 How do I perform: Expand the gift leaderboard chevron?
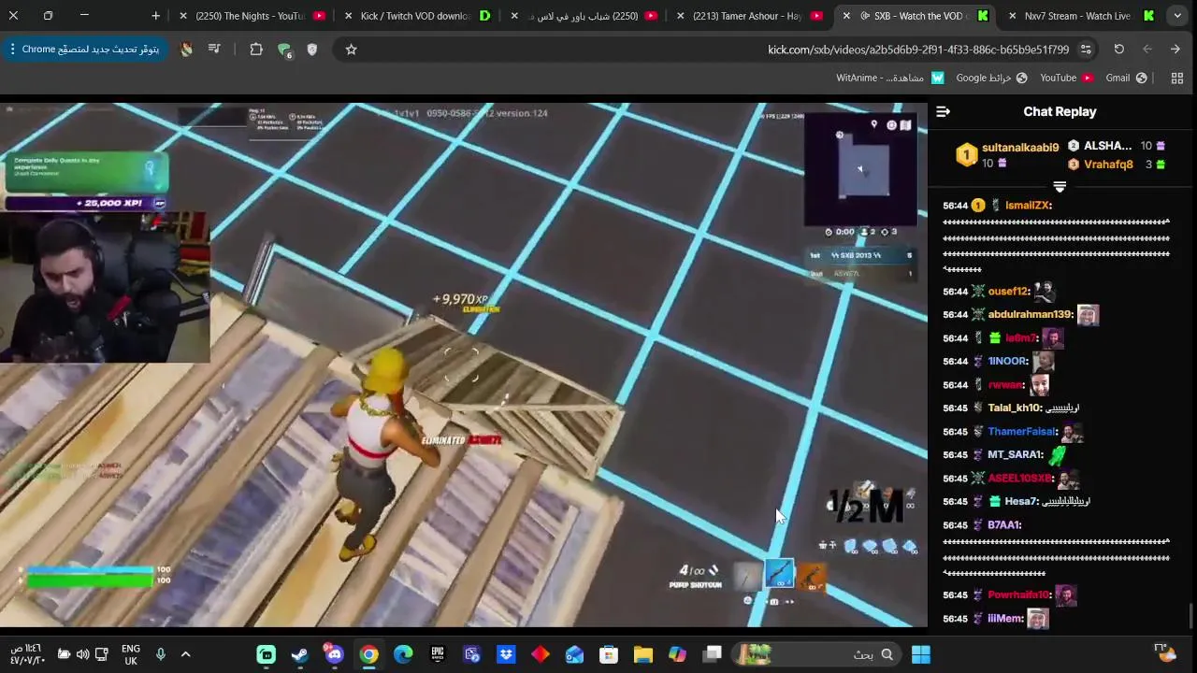pyautogui.click(x=1060, y=187)
